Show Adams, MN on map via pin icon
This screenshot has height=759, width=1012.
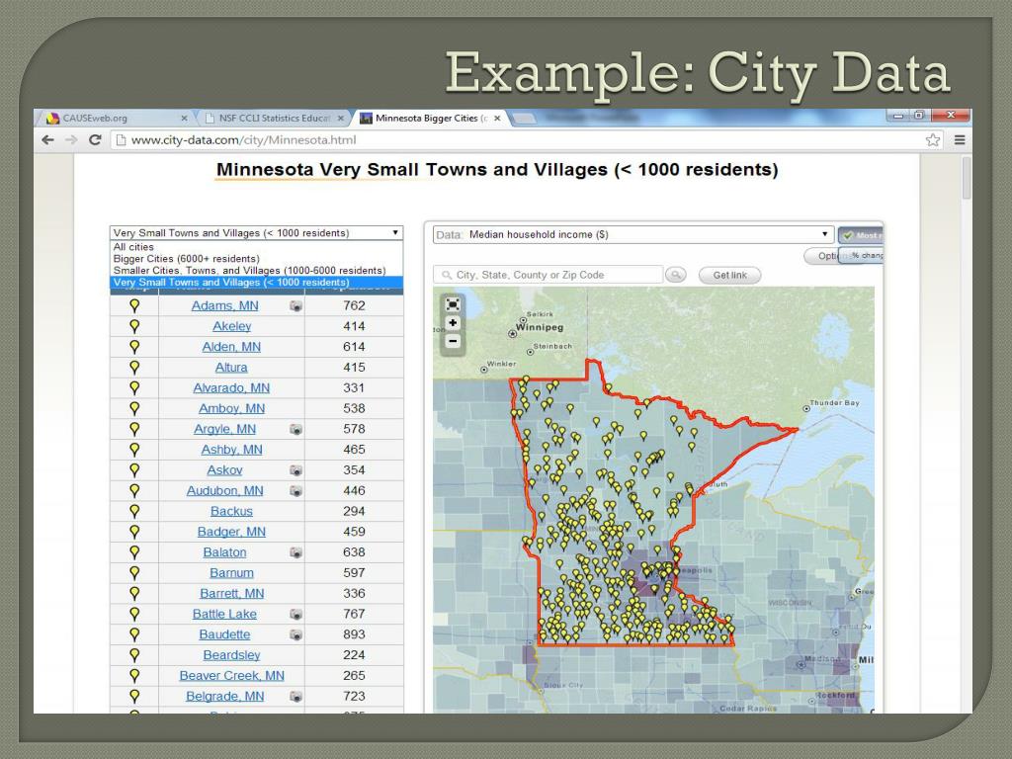coord(134,305)
